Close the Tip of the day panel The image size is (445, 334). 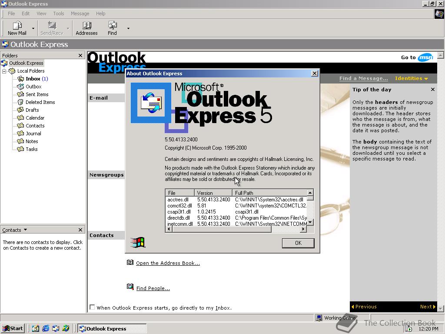(433, 90)
